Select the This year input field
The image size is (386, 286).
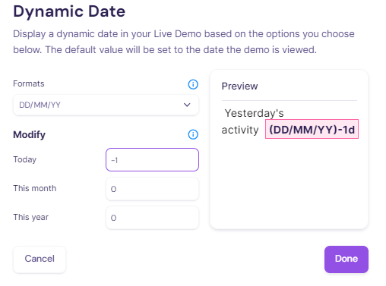[152, 218]
